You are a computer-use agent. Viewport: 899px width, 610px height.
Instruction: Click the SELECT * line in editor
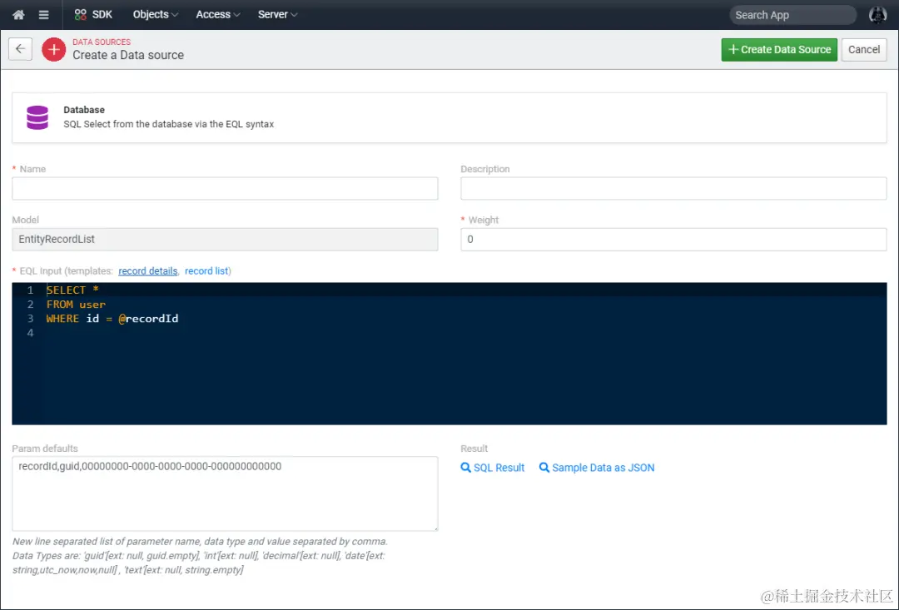coord(72,290)
